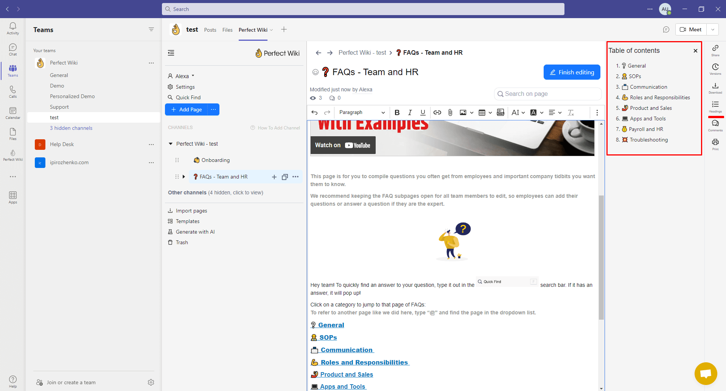Open more editor toolbar options
This screenshot has width=726, height=391.
pos(597,112)
